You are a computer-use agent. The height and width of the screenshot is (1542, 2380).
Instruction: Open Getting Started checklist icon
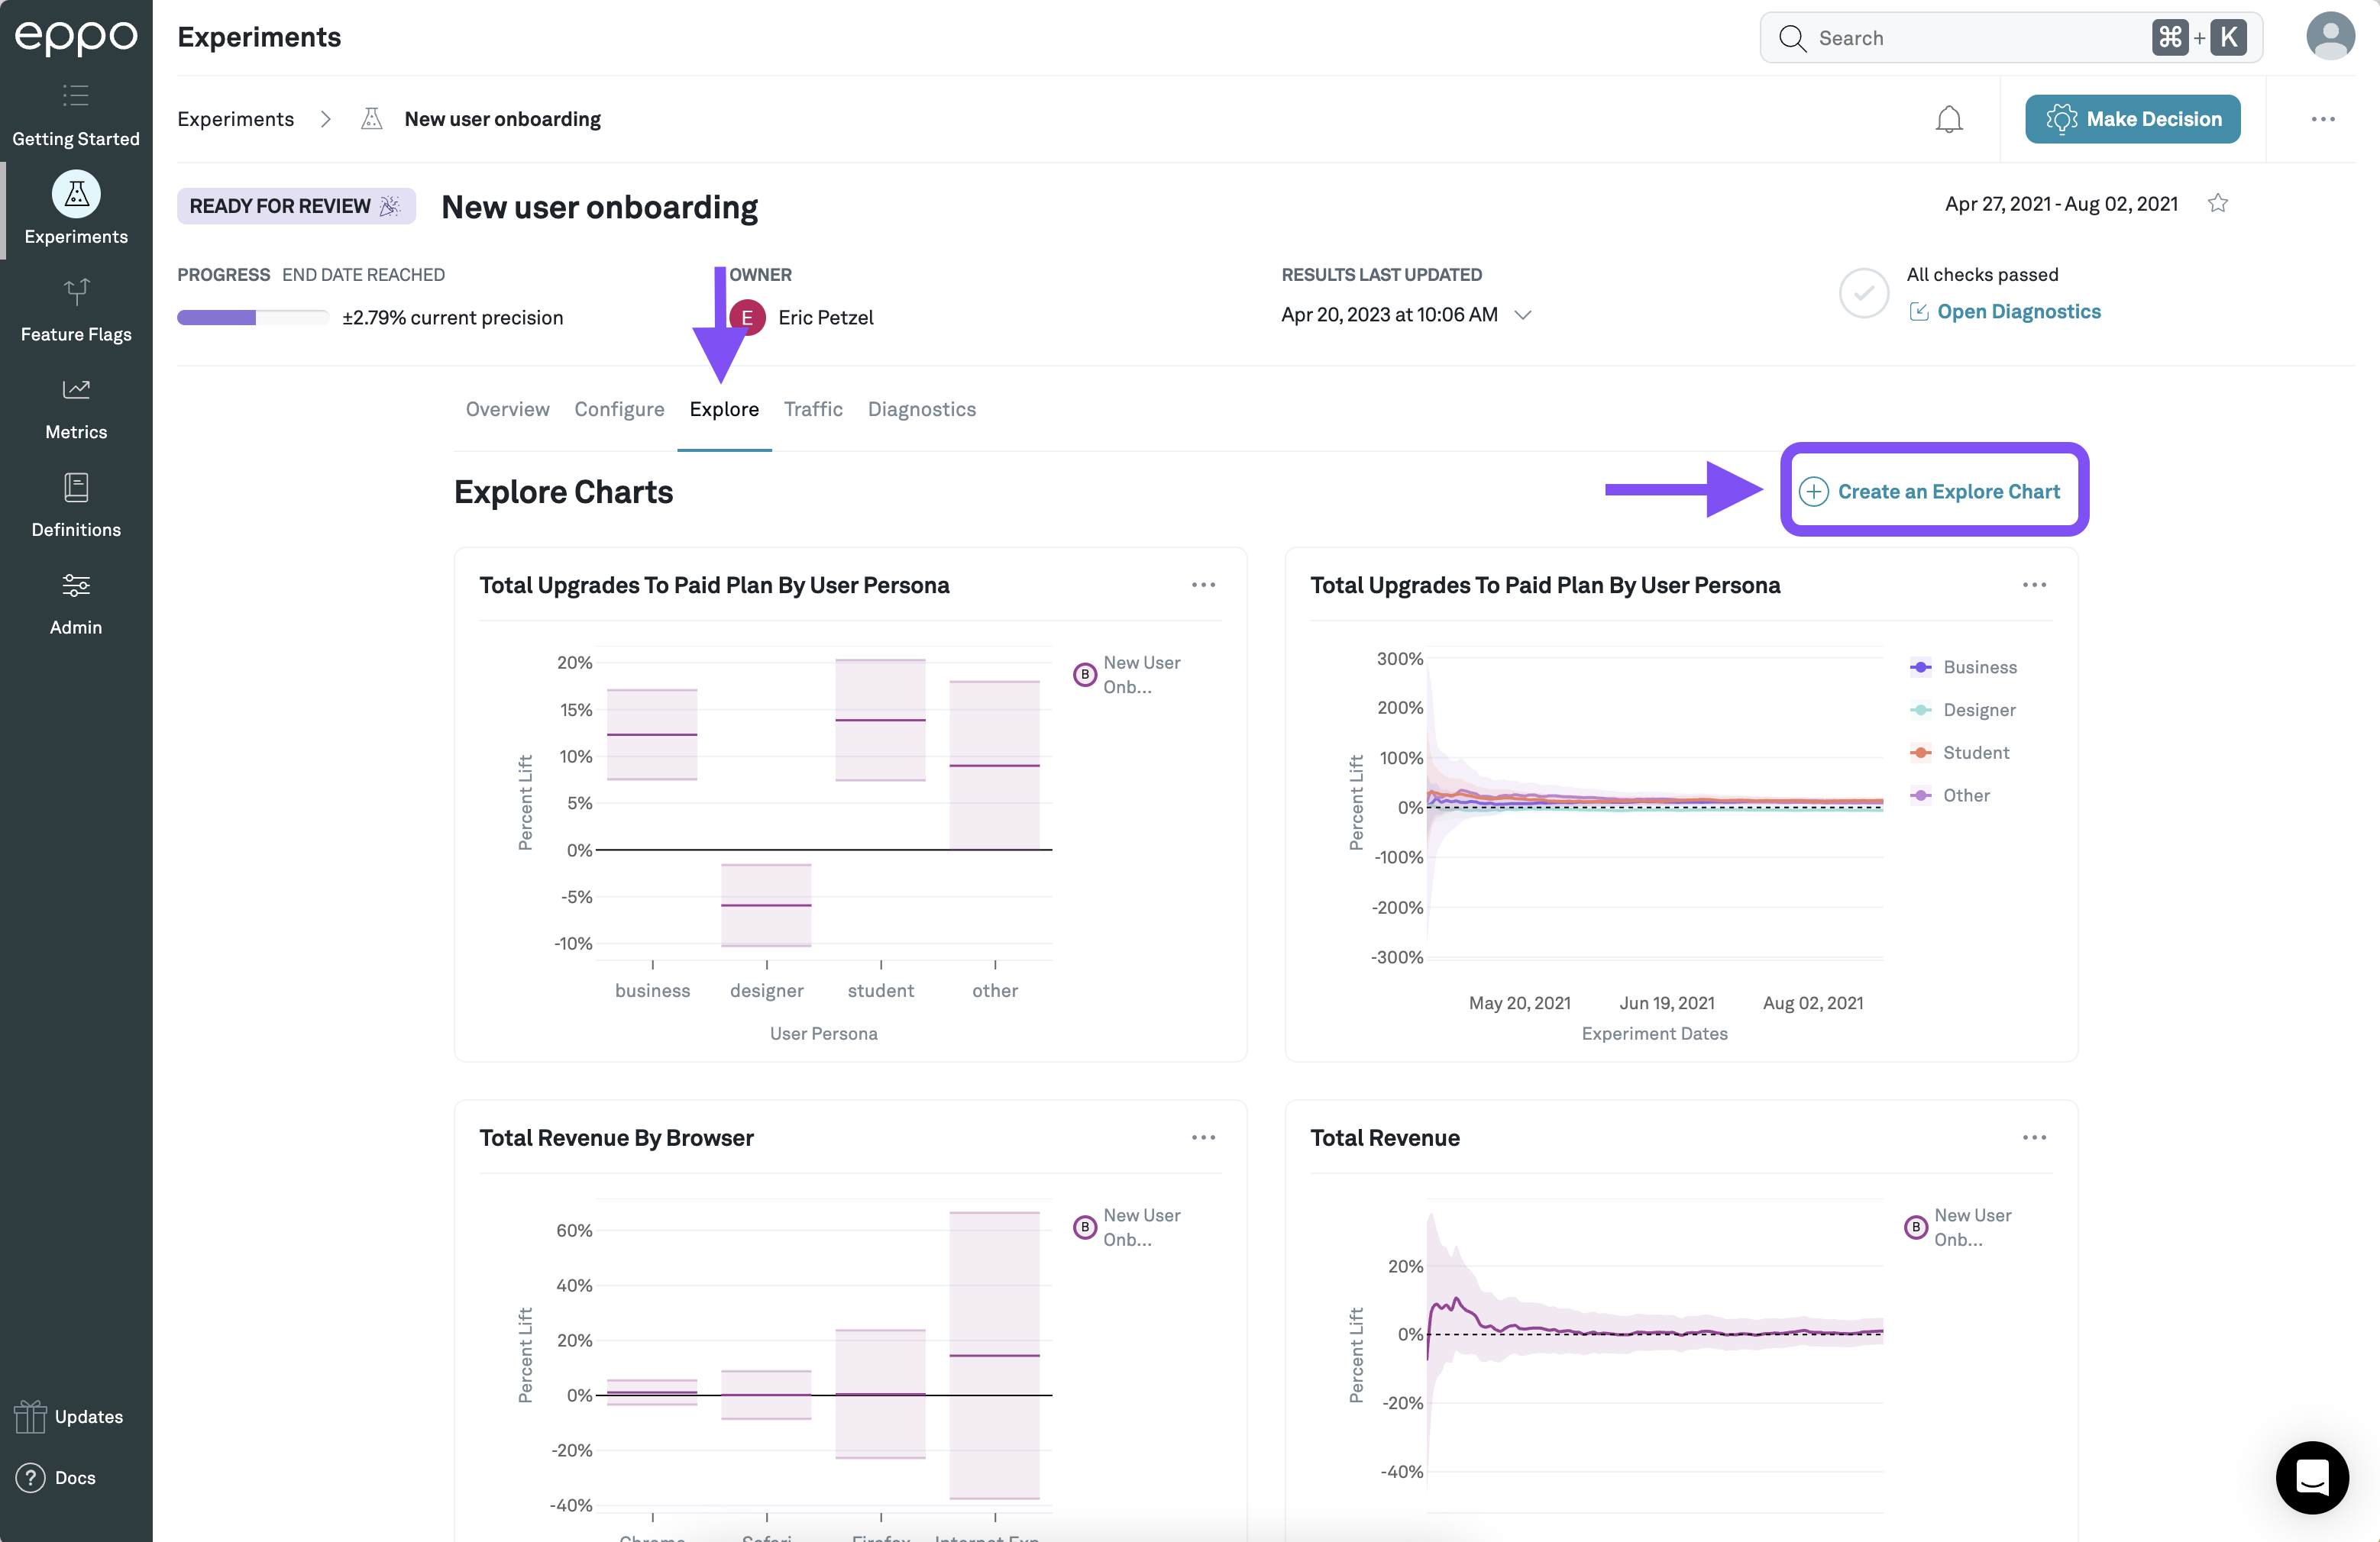pos(76,97)
